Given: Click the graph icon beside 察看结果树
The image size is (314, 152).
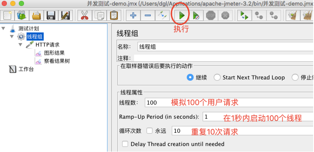Looking at the screenshot, I should coord(38,61).
